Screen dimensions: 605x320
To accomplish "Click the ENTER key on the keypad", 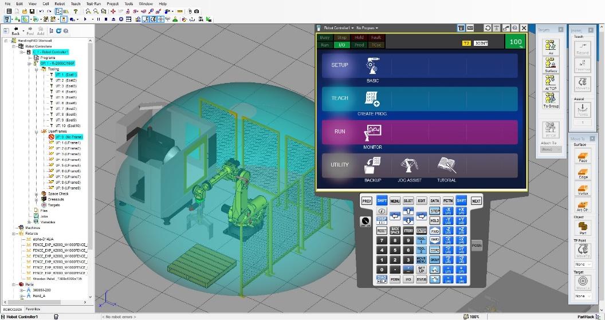I will pos(421,231).
